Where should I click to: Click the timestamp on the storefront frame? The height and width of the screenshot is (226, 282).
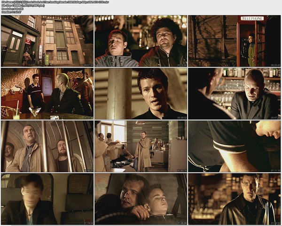(88, 65)
